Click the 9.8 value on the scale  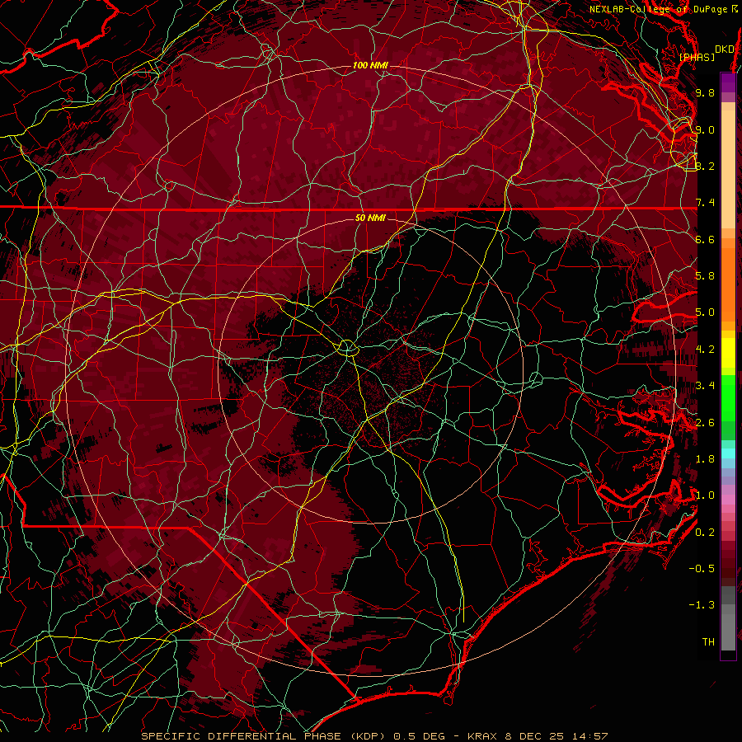pos(705,93)
